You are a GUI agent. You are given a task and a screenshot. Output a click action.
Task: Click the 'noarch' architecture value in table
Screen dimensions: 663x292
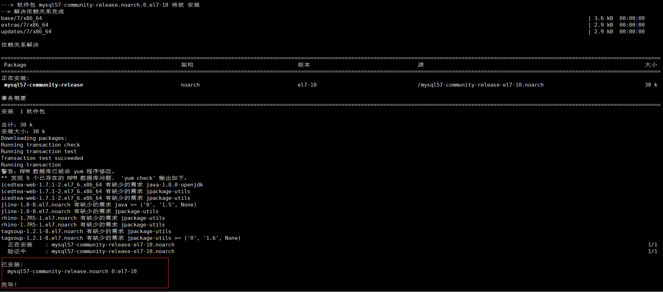pyautogui.click(x=190, y=85)
